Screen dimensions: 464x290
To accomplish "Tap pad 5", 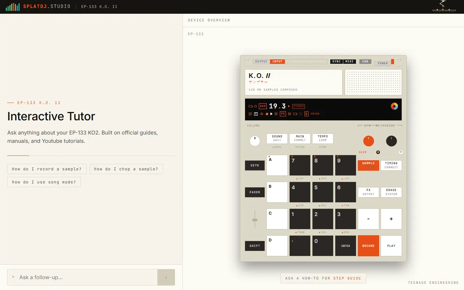I will [323, 192].
